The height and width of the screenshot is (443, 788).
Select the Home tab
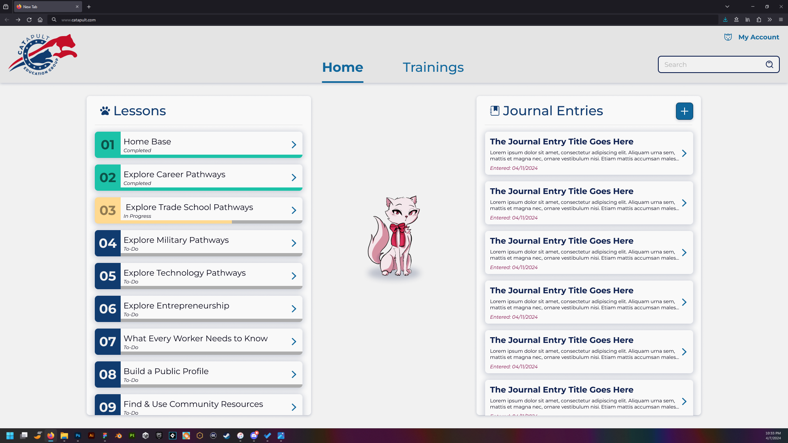(342, 67)
